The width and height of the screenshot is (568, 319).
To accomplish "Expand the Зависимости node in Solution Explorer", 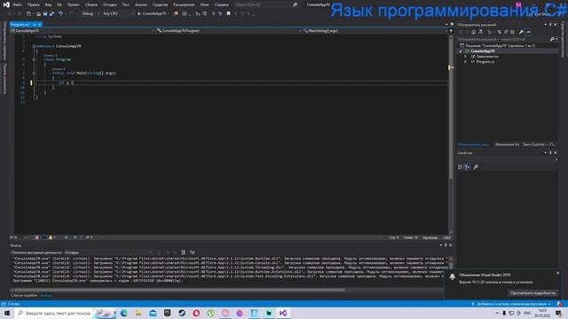I will pos(465,57).
